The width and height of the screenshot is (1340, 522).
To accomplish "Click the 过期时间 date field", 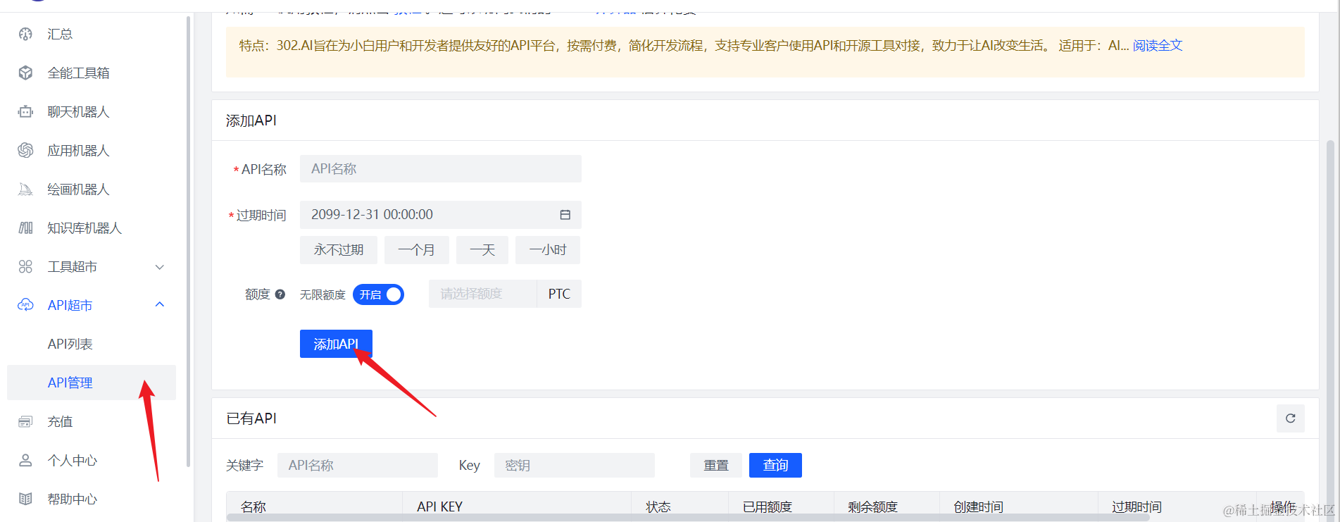I will tap(441, 215).
